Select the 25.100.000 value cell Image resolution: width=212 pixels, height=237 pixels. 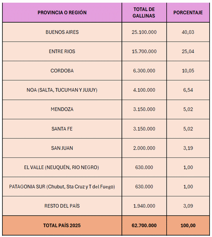(x=144, y=32)
